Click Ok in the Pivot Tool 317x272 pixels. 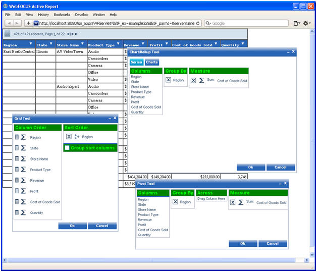coord(243,244)
